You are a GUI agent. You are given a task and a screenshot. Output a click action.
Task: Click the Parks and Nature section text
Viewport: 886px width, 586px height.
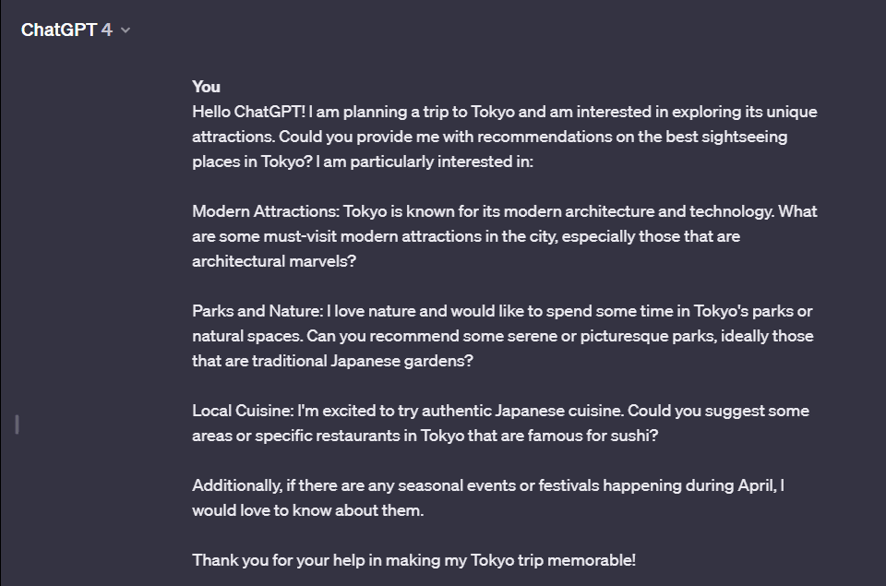click(503, 335)
